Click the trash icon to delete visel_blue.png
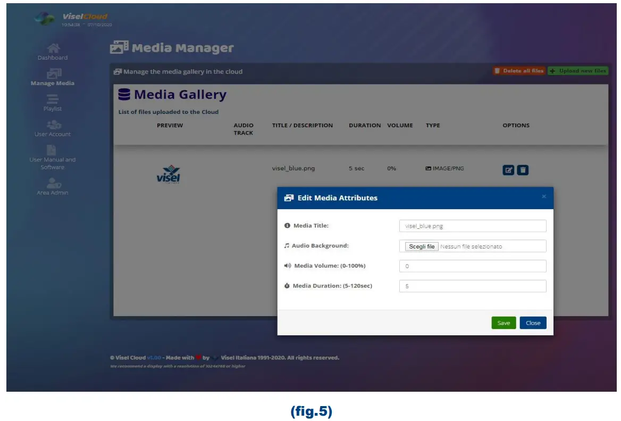 pos(523,169)
